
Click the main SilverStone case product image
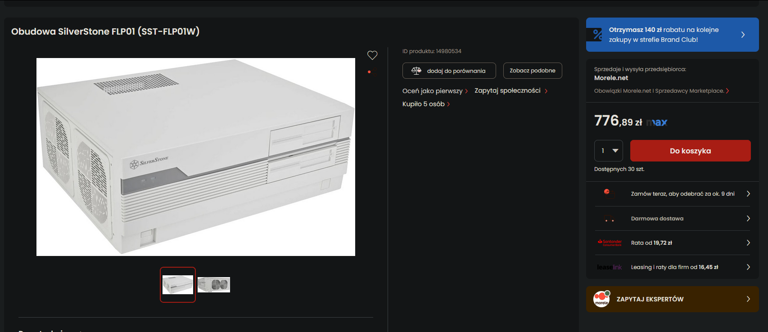196,157
